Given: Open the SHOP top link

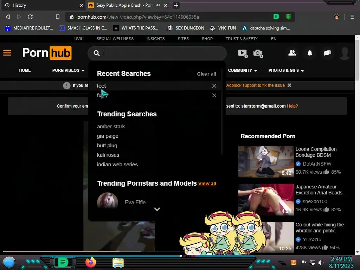Looking at the screenshot, I should coord(207,39).
